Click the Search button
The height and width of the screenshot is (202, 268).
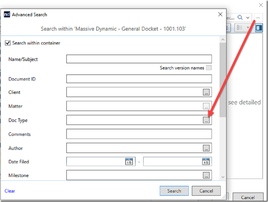174,191
